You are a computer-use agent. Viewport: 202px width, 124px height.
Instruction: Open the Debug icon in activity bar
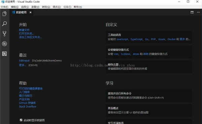pyautogui.click(x=4, y=44)
